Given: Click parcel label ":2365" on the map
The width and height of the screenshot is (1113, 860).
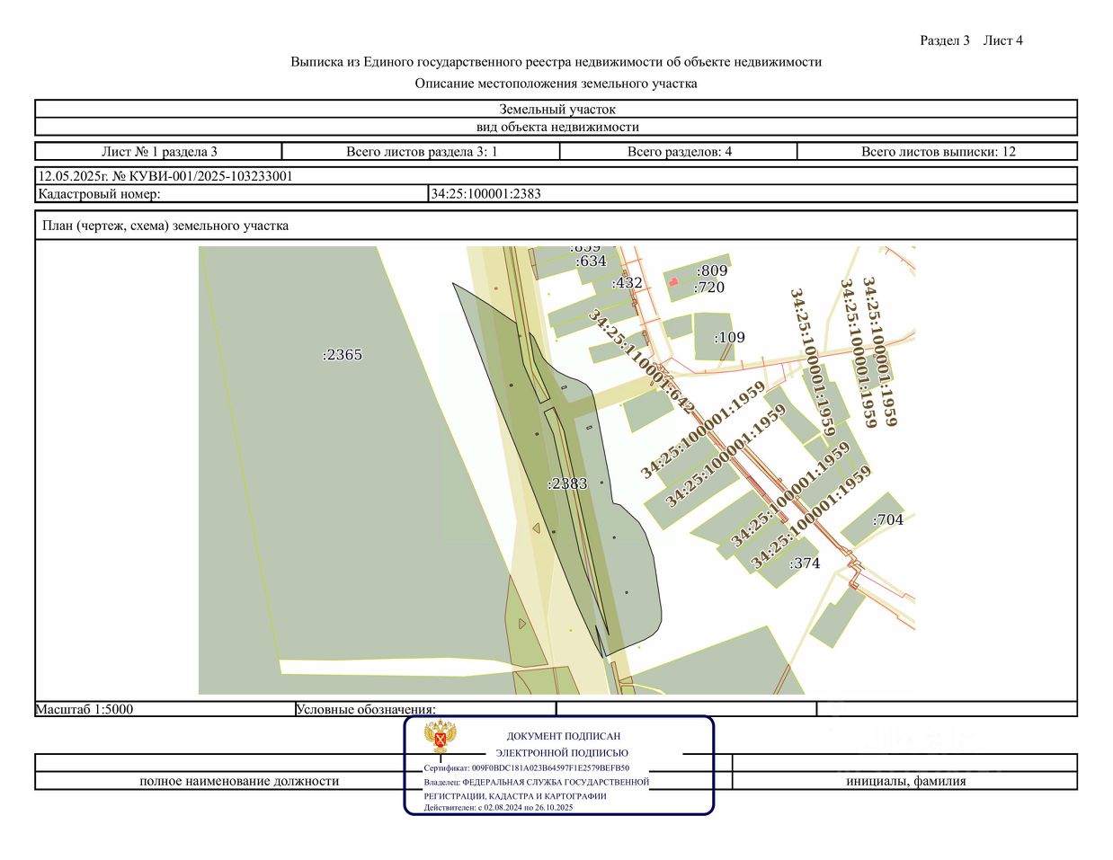Looking at the screenshot, I should click(x=343, y=355).
